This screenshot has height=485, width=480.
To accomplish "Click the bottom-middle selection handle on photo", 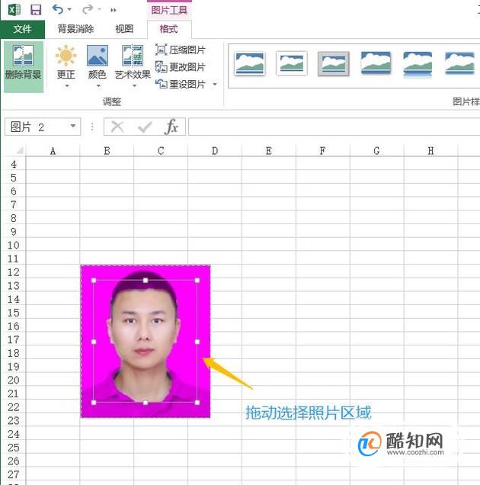I will (x=146, y=403).
